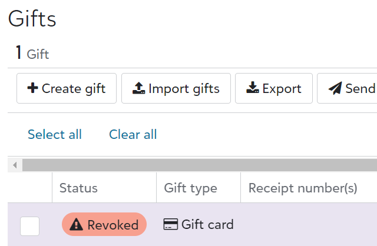Click the download icon on Export
This screenshot has height=246, width=377.
click(x=253, y=88)
